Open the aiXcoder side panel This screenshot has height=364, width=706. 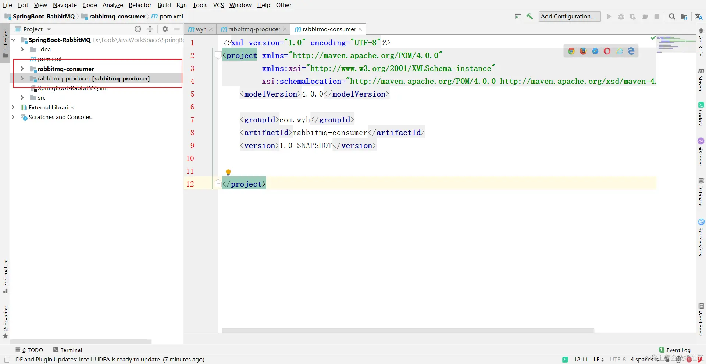point(701,152)
